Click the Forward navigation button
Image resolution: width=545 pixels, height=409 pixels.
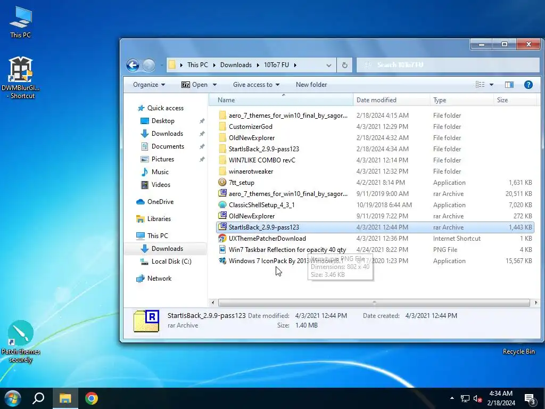149,65
